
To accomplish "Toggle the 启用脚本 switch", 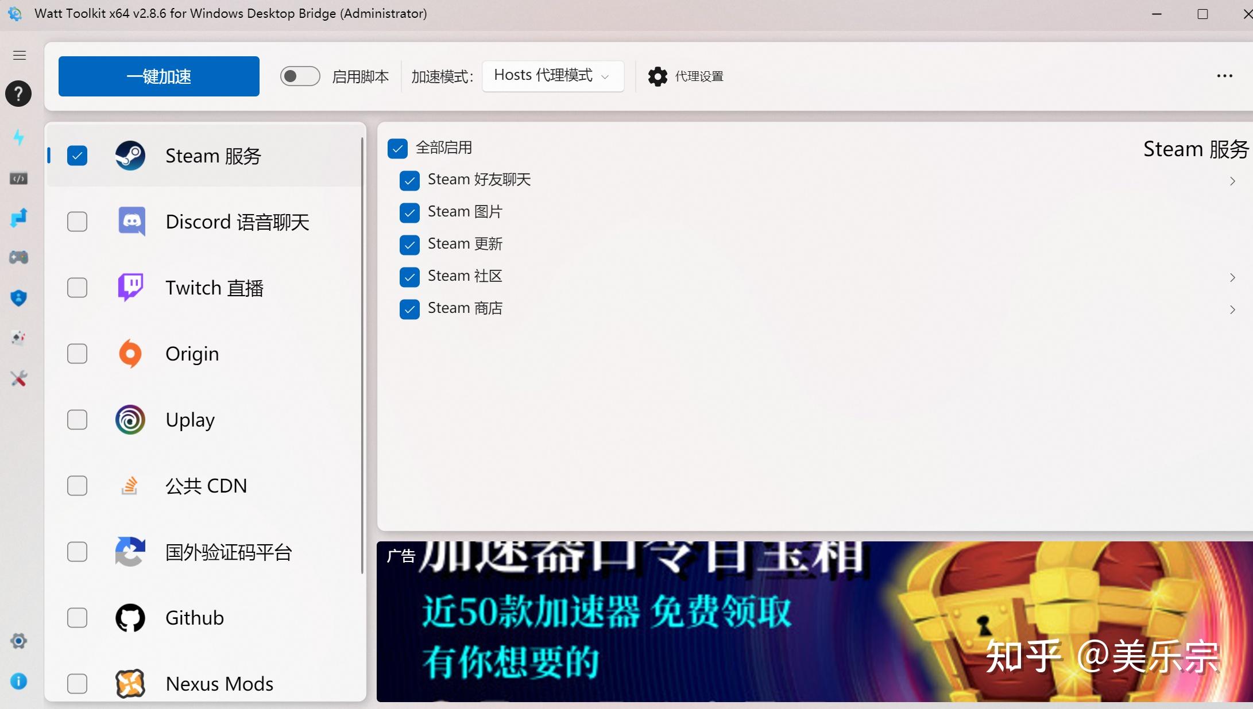I will [x=299, y=76].
